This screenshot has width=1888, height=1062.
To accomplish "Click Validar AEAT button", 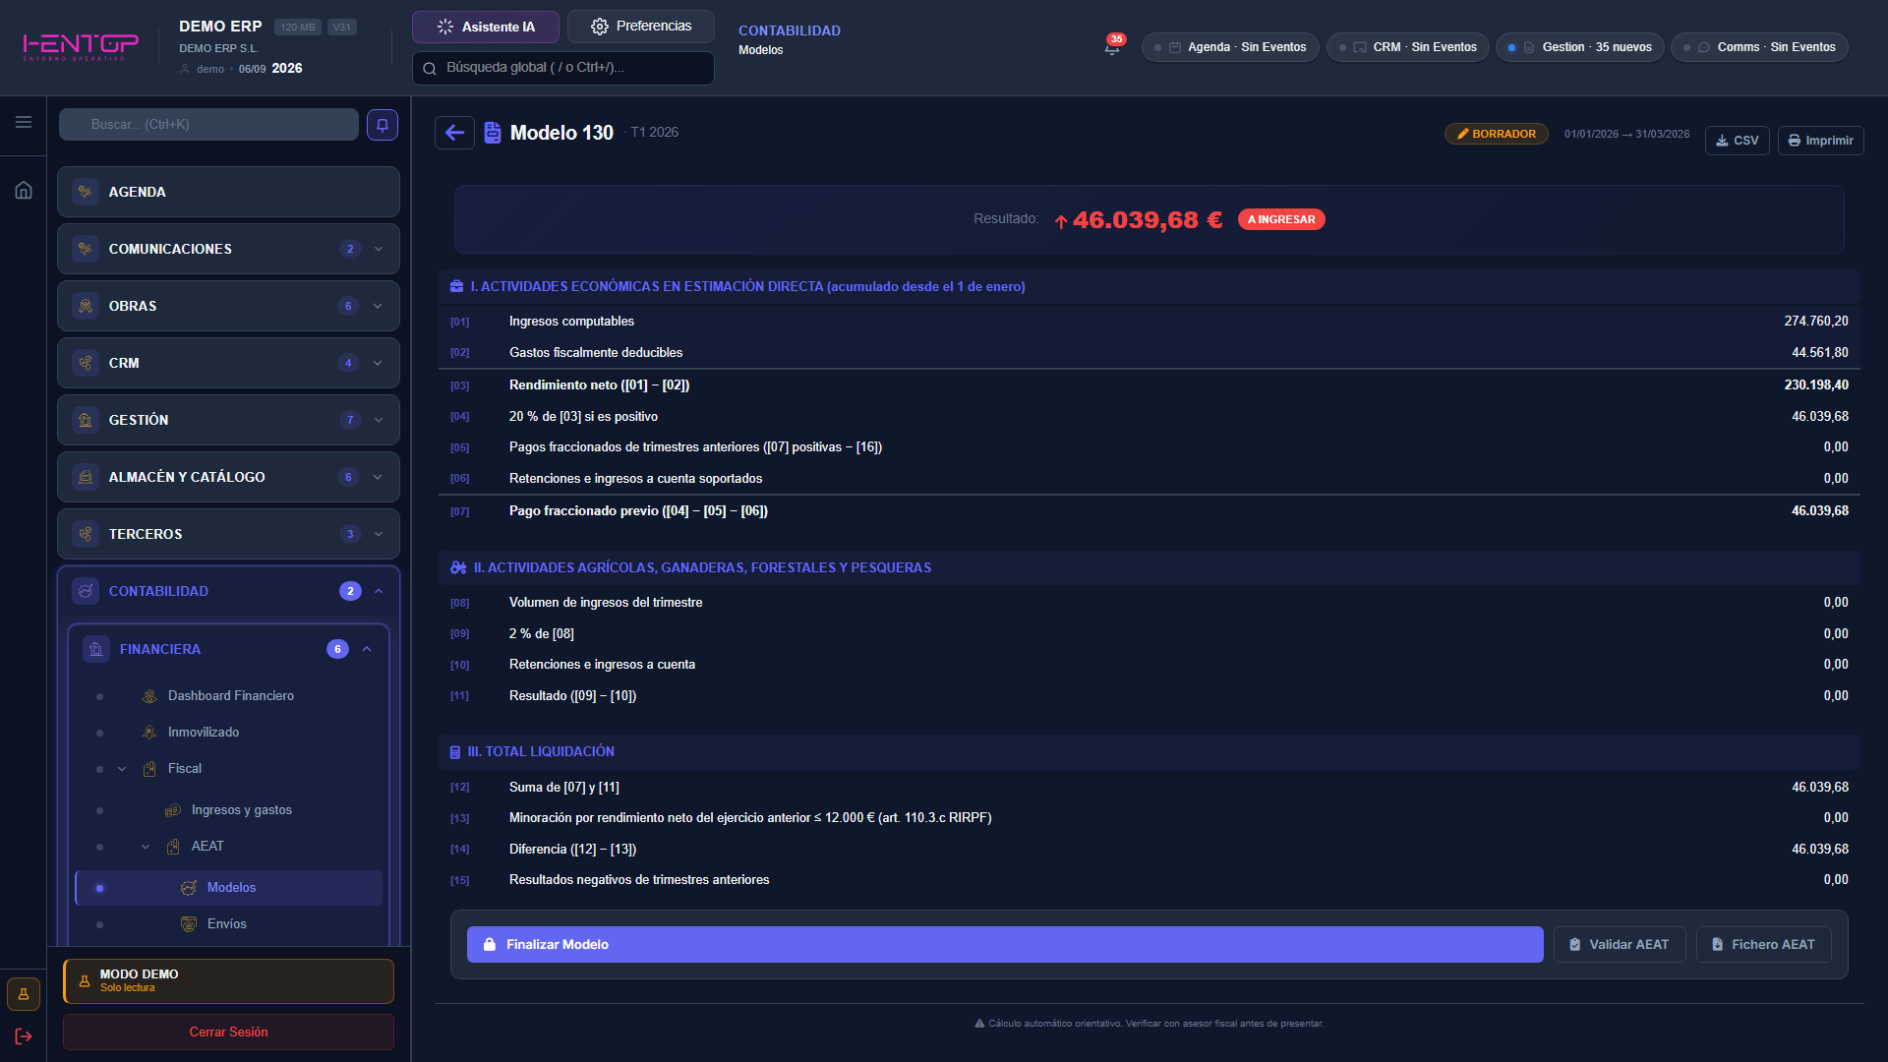I will point(1620,945).
